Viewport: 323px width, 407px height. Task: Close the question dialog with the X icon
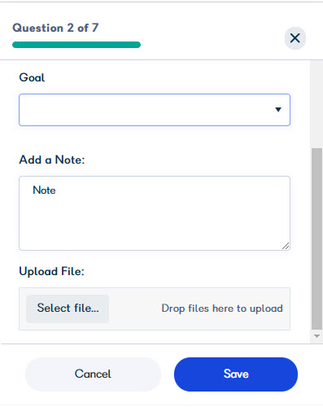[x=295, y=38]
